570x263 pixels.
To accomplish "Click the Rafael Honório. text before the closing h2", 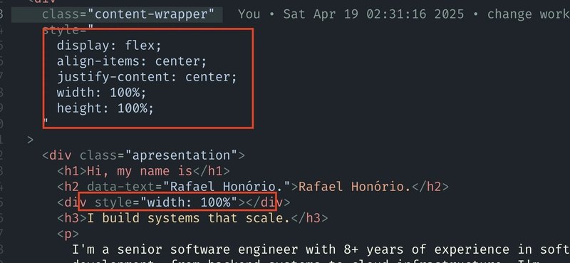I will pyautogui.click(x=354, y=187).
